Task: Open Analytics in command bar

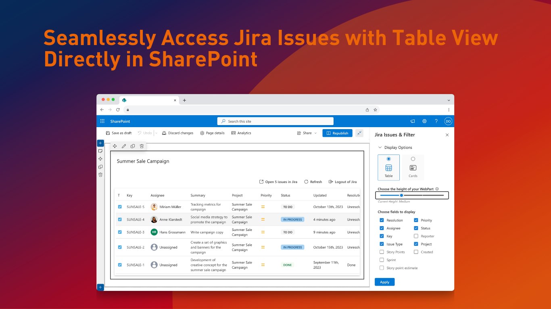Action: pos(241,133)
